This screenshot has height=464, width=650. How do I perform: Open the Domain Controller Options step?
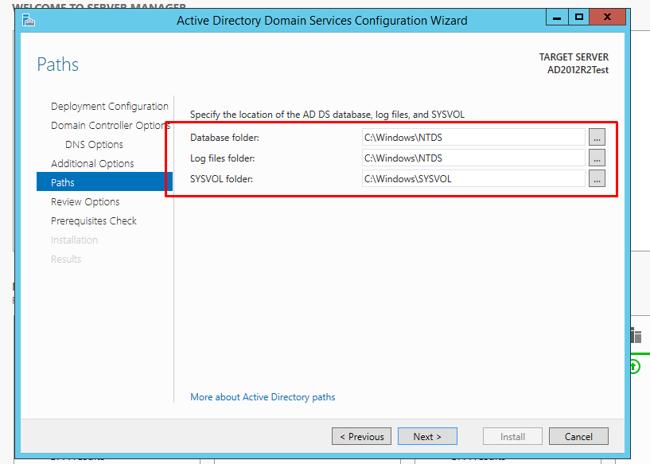coord(111,125)
